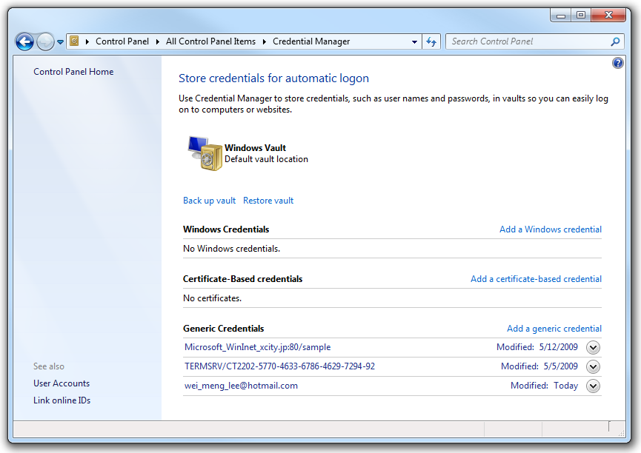Click Add a certificate-based credential
This screenshot has width=641, height=453.
point(536,279)
